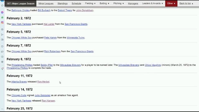Open Philadelphia Phillies link before 'traded Bobby Pfeil'
Image resolution: width=199 pixels, height=112 pixels.
(22, 65)
